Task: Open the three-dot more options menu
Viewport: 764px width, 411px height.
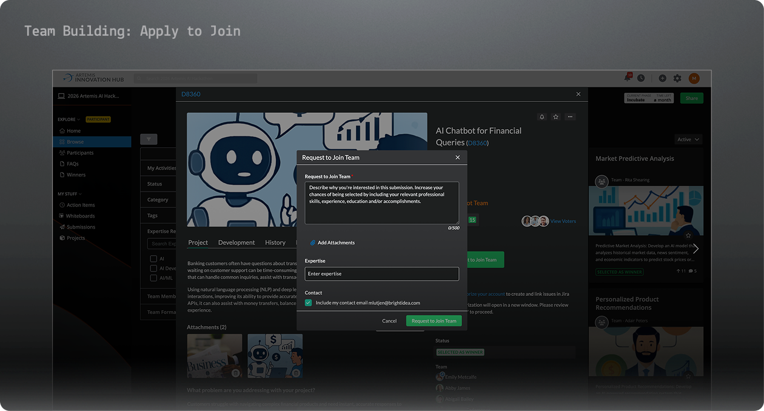Action: tap(570, 117)
